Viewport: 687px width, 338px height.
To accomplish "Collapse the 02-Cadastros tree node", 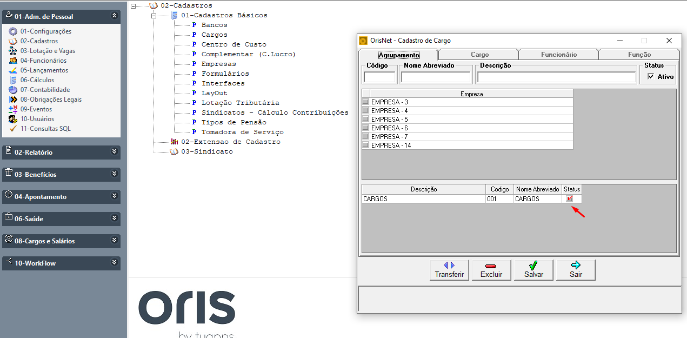I will [134, 5].
